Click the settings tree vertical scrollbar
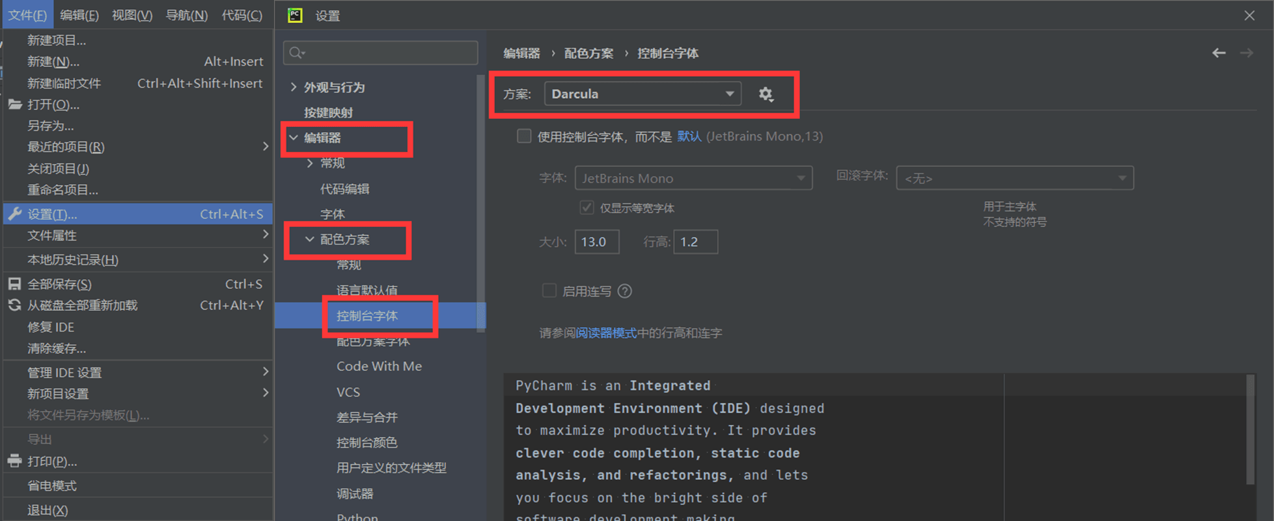Screen dimensions: 1274x521 click(x=481, y=204)
